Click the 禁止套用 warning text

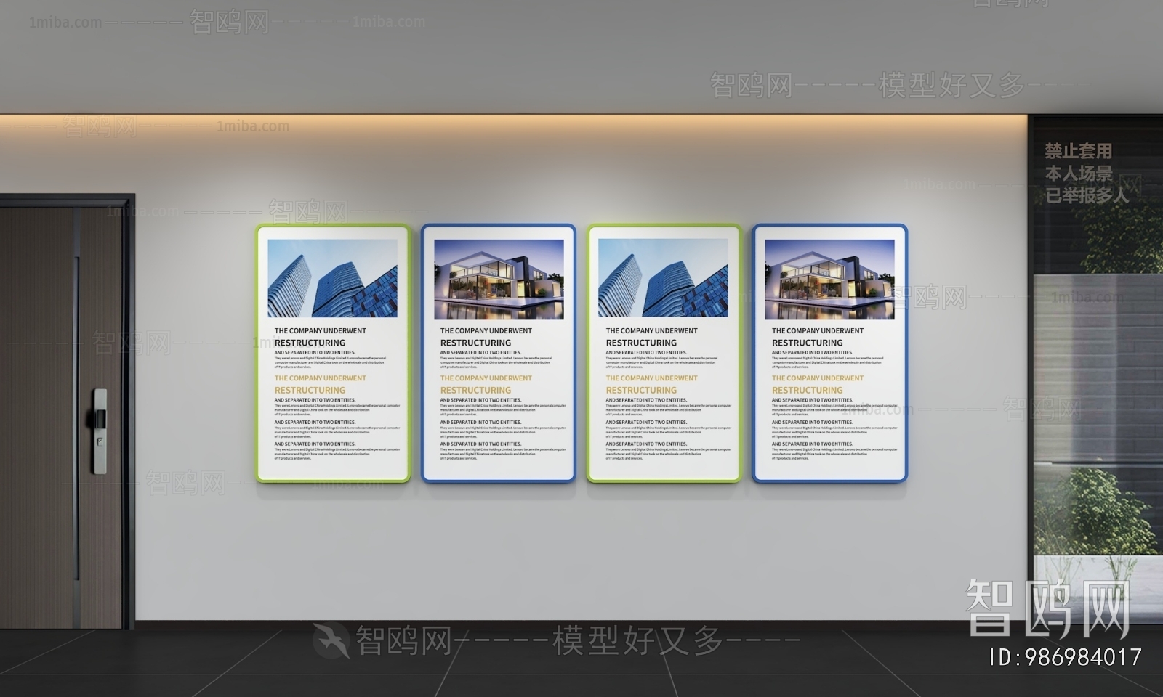(x=1078, y=151)
